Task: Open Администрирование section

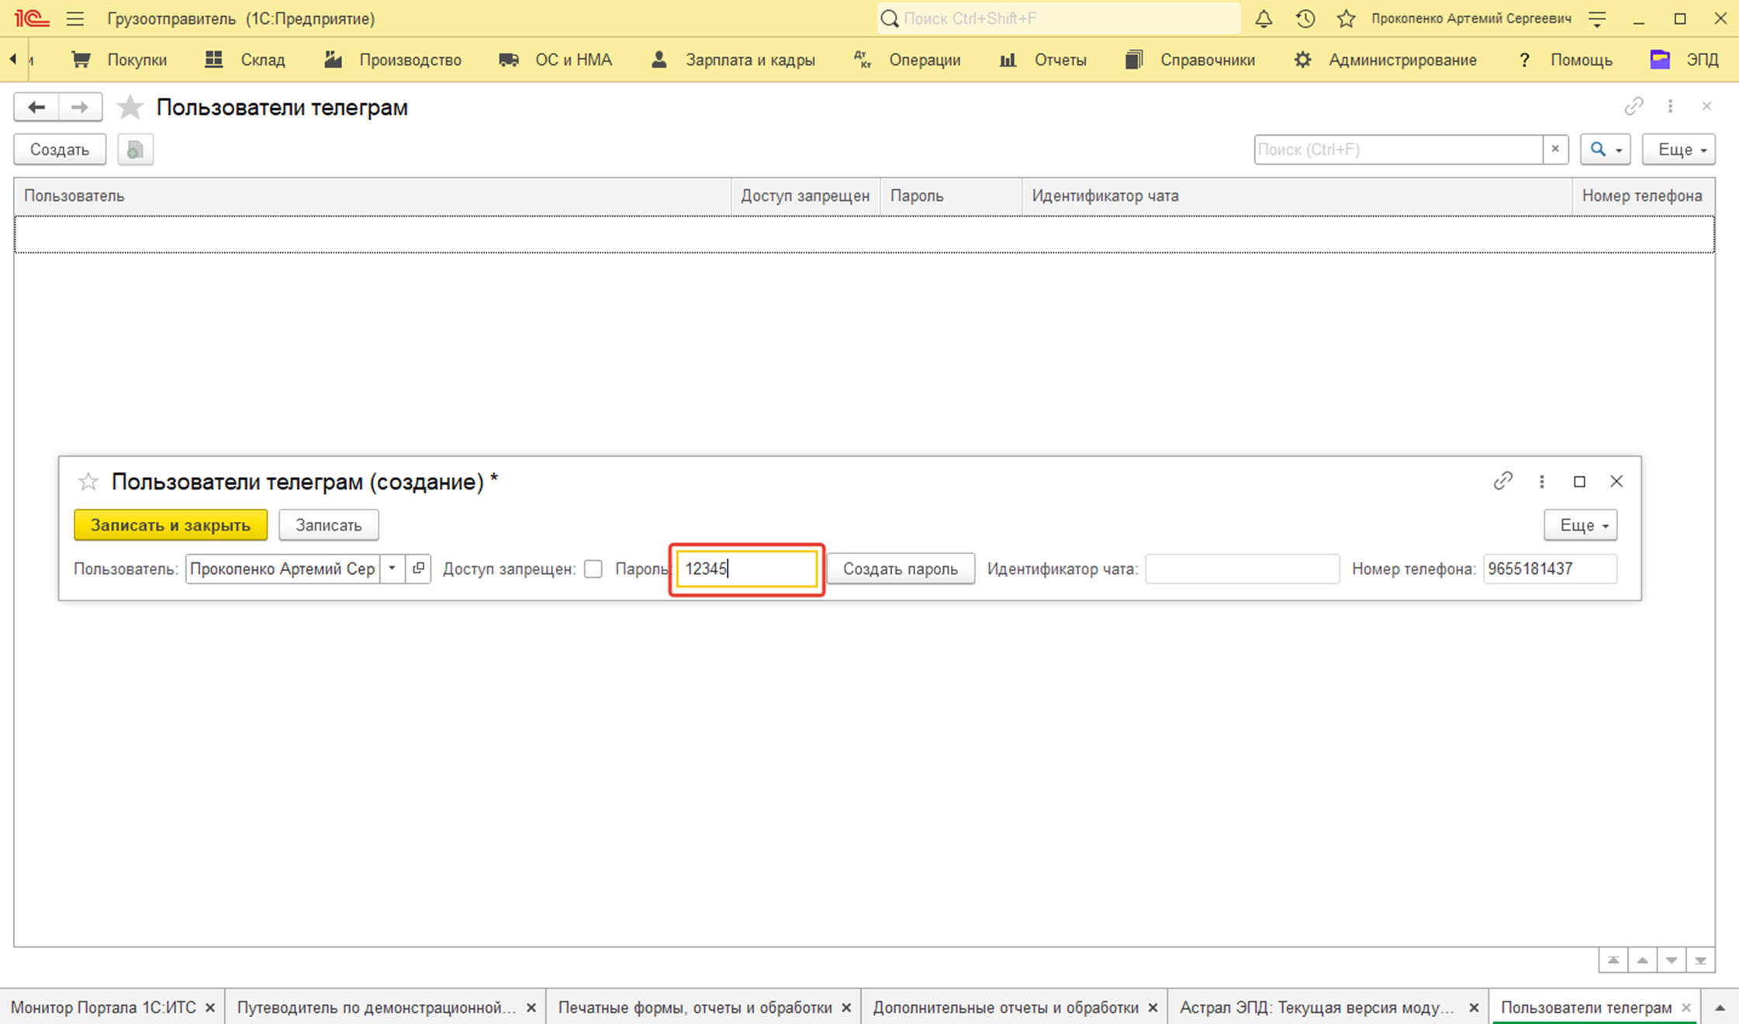Action: [1385, 60]
